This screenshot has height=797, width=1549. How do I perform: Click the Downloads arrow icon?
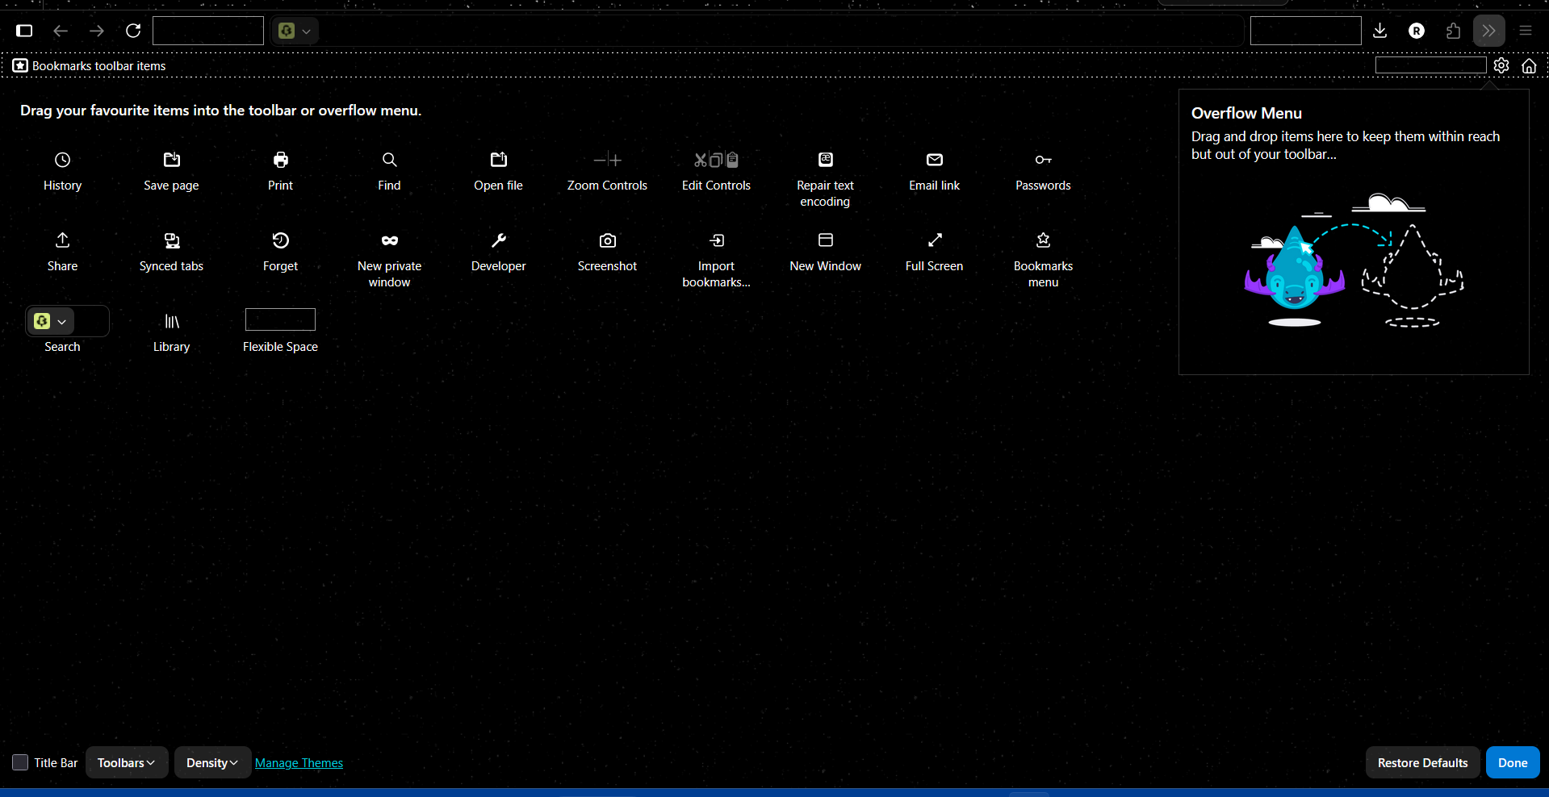[1380, 31]
